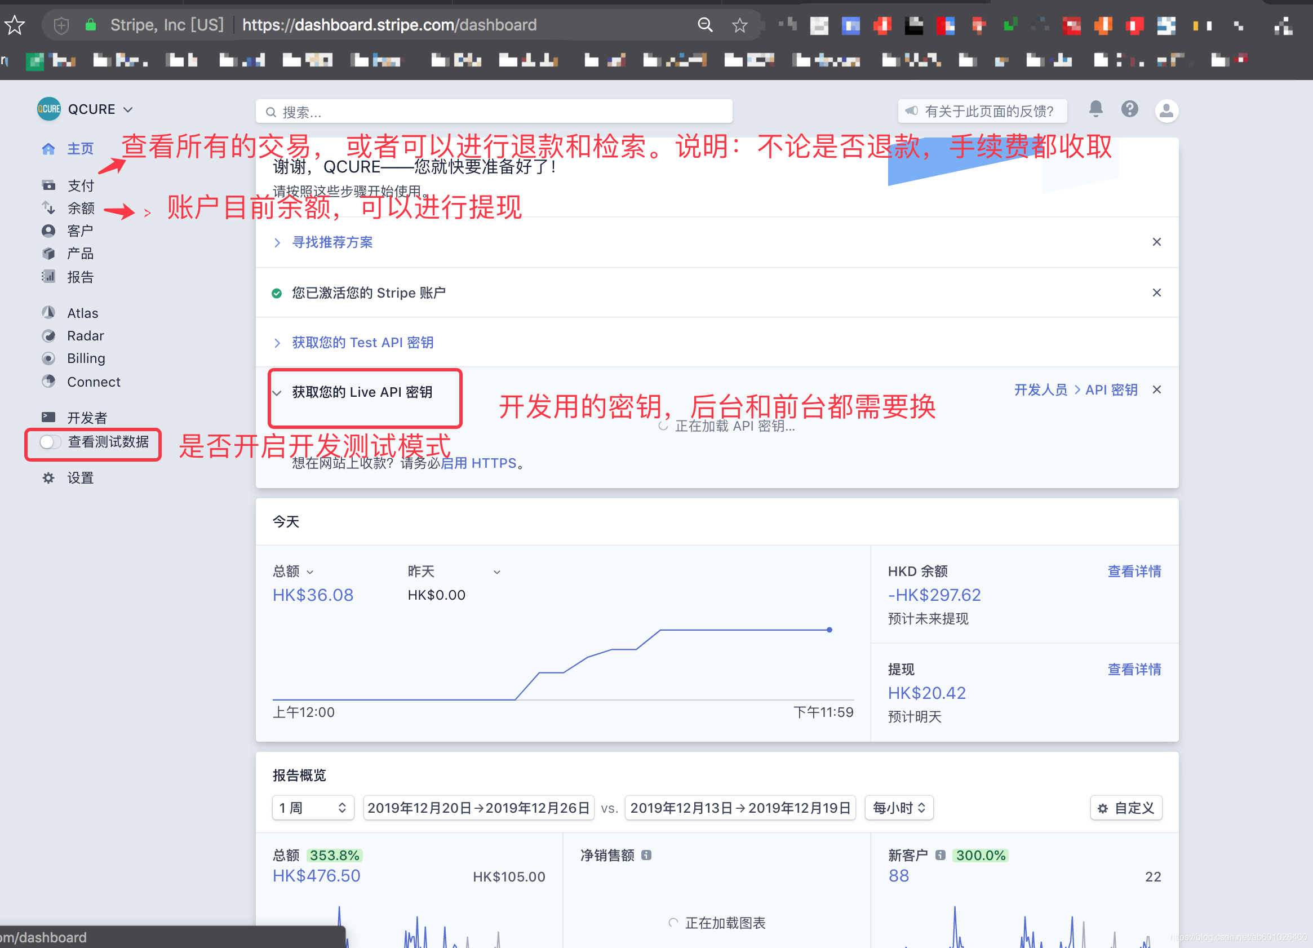Expand 寻找推荐方案 step

tap(332, 242)
